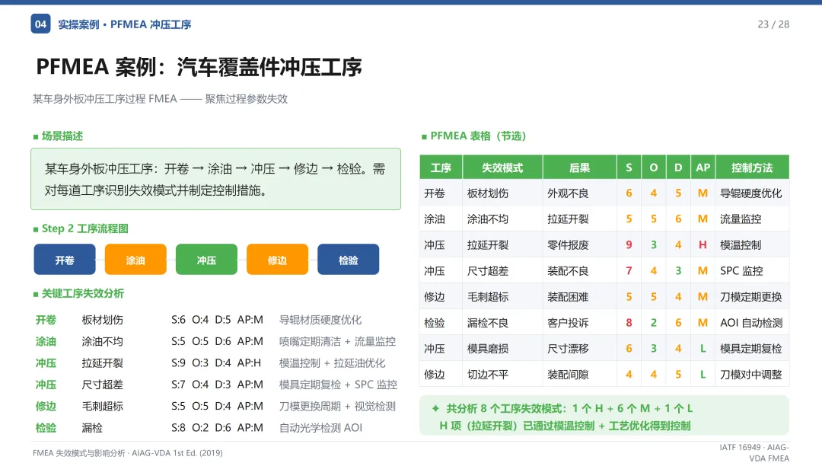Click the 自动光学检测 AOI text
822x463 pixels.
[320, 428]
